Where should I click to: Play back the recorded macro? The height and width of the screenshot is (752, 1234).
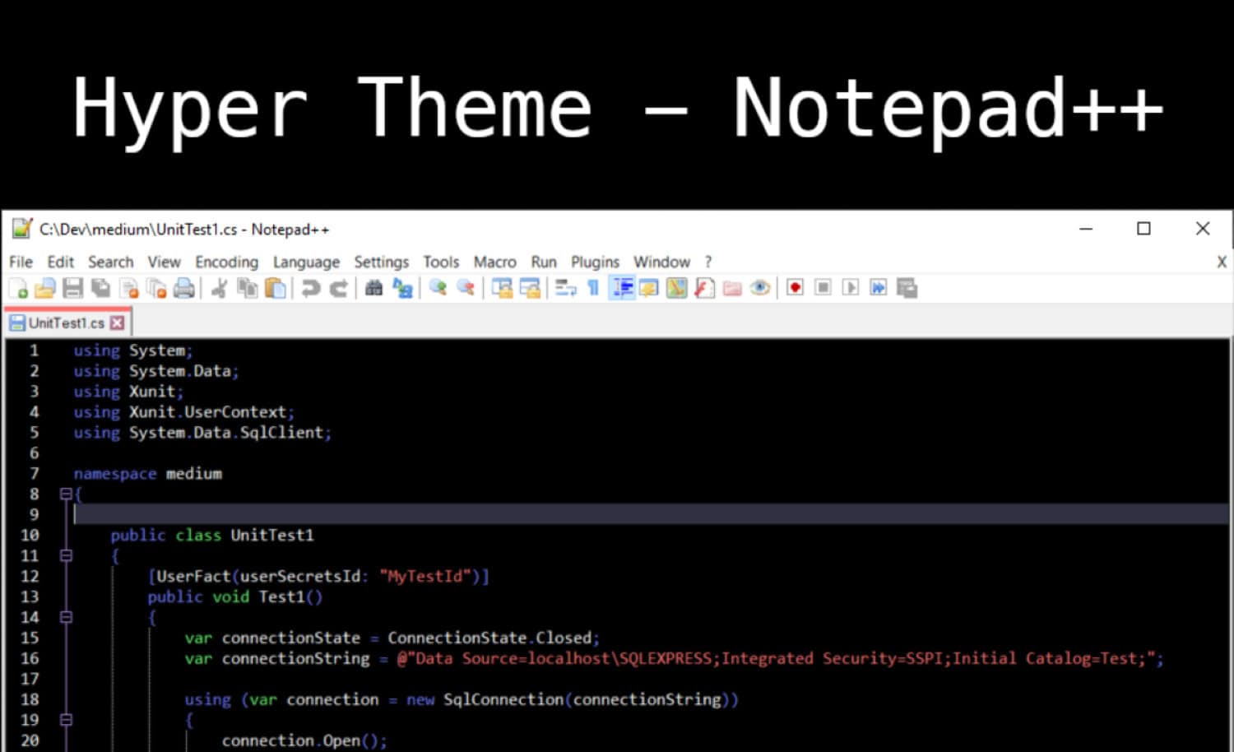pyautogui.click(x=851, y=288)
